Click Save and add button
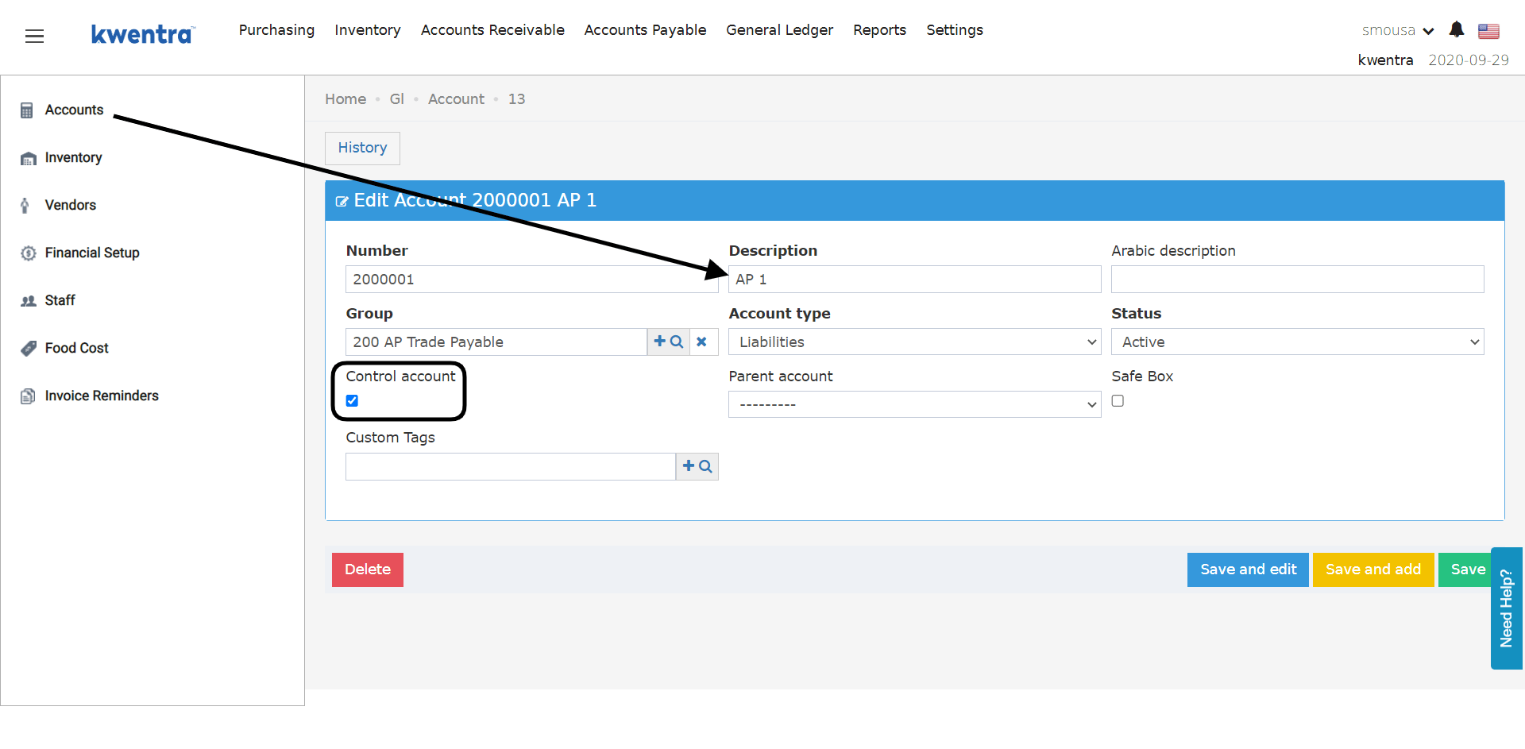This screenshot has height=749, width=1525. click(1372, 569)
